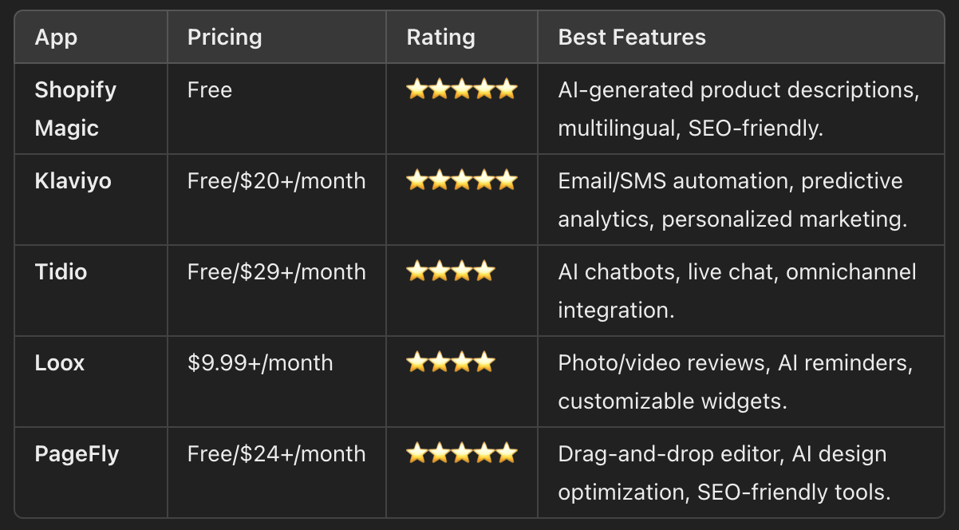
Task: Select the Pricing column header
Action: [x=224, y=37]
